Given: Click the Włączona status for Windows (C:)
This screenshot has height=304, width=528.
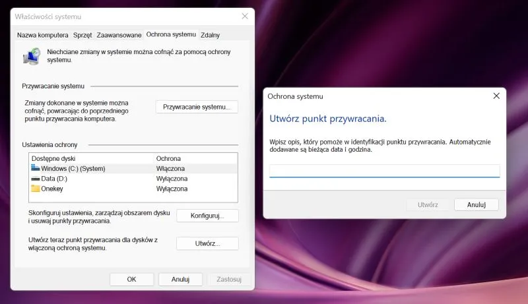Looking at the screenshot, I should coord(170,168).
